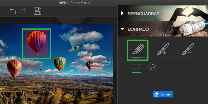208x104 pixels.
Task: Click the large rainbow chevron balloon
Action: tap(60, 65)
